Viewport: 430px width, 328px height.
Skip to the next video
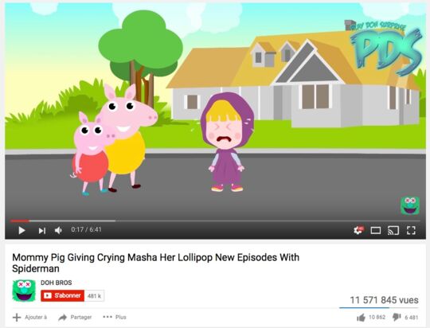pyautogui.click(x=42, y=231)
